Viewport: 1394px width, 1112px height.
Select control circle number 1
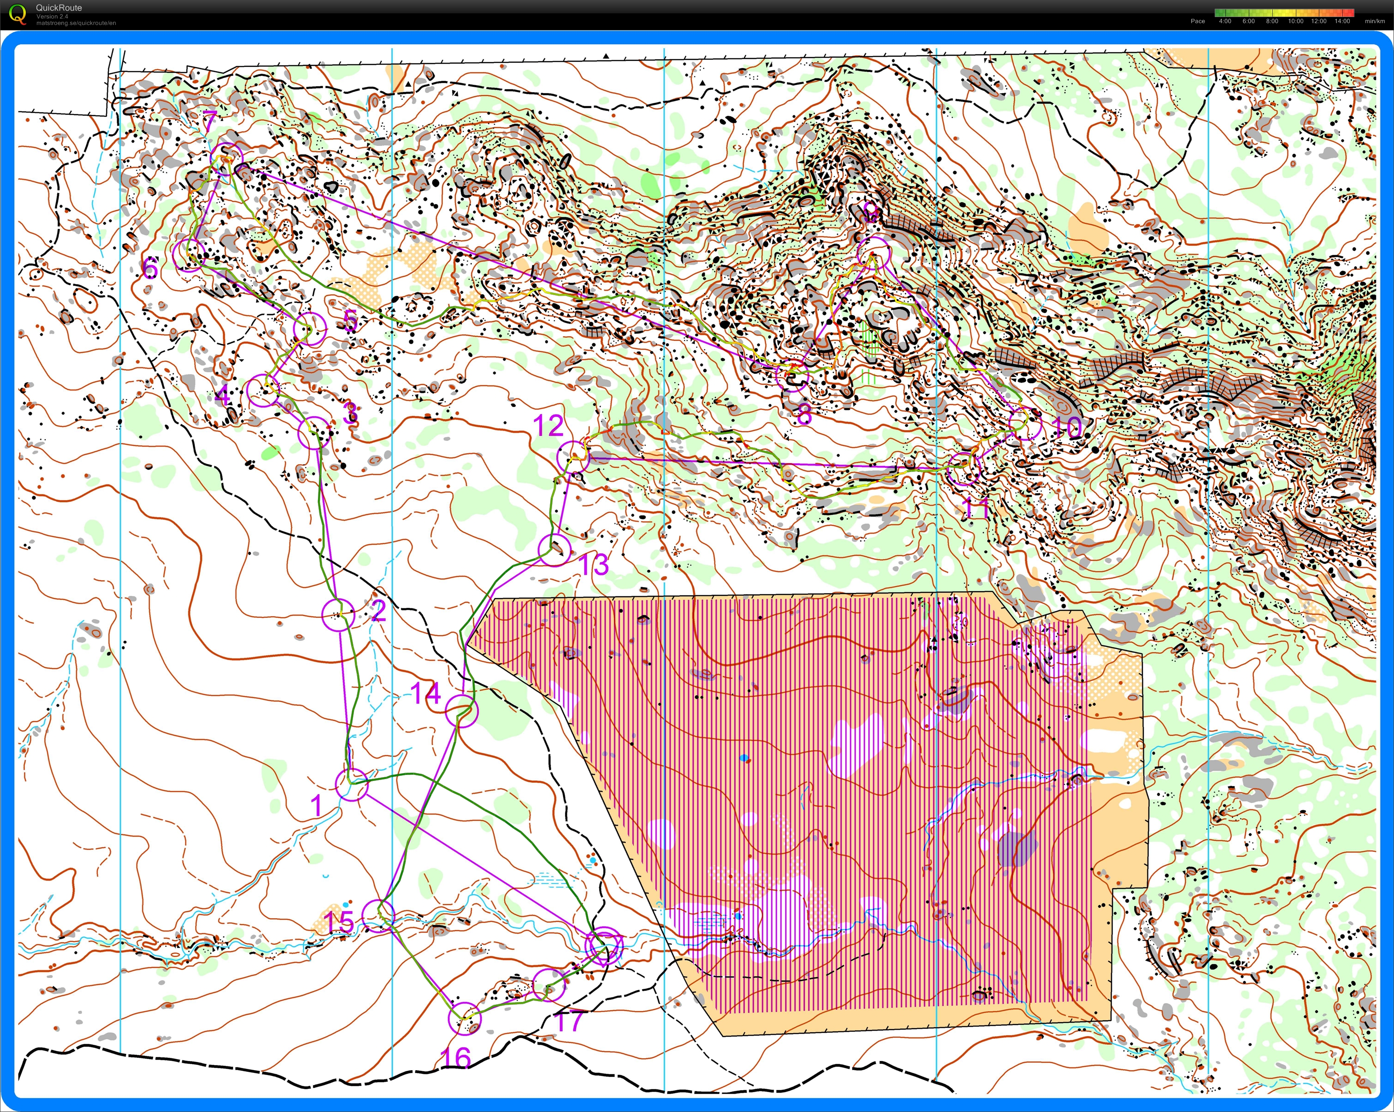tap(352, 785)
